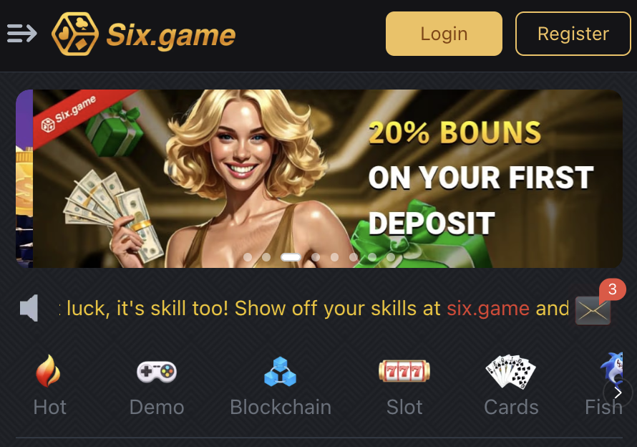Select the first banner carousel dot

coord(248,257)
